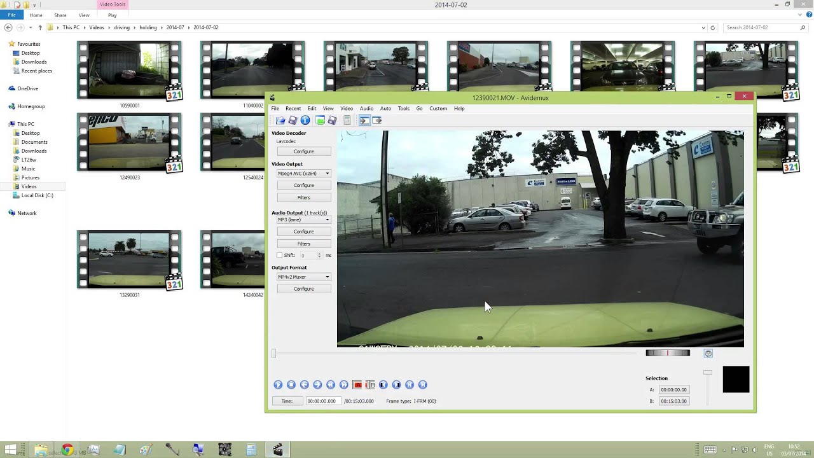Click the Explorer search box
The height and width of the screenshot is (458, 814).
tap(766, 28)
